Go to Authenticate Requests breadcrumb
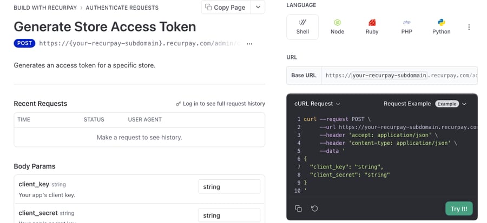The image size is (487, 223). (x=122, y=8)
